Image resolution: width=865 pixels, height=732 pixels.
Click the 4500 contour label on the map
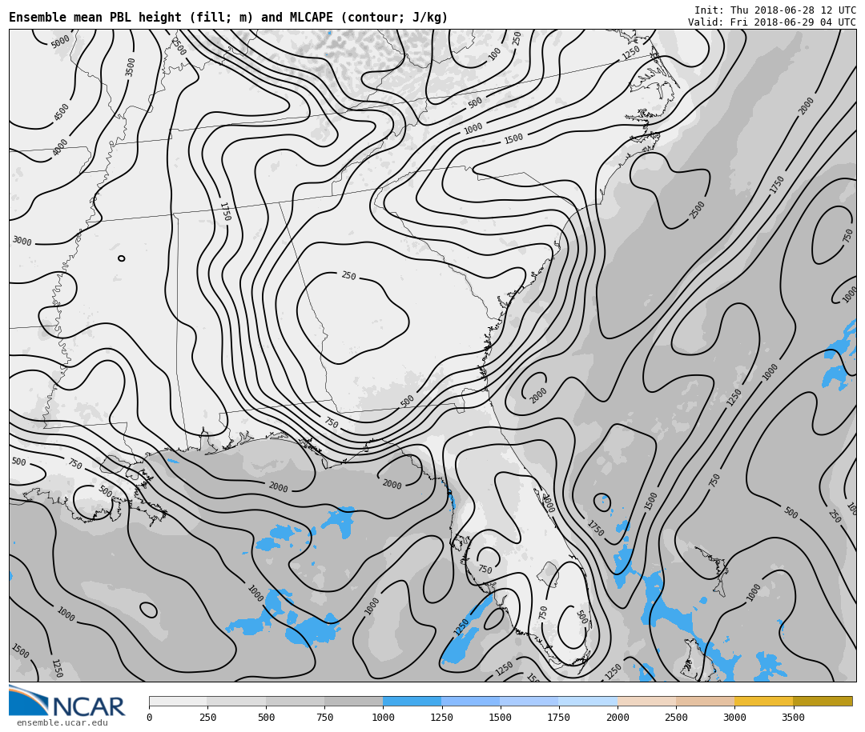click(x=61, y=112)
